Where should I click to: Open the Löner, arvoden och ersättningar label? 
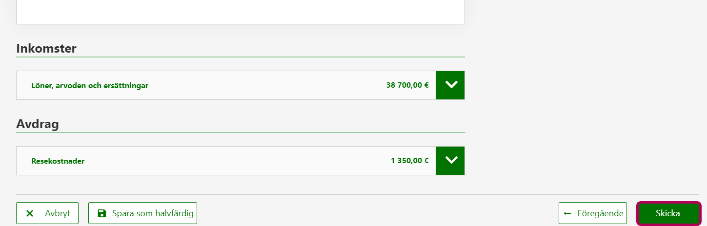(90, 86)
